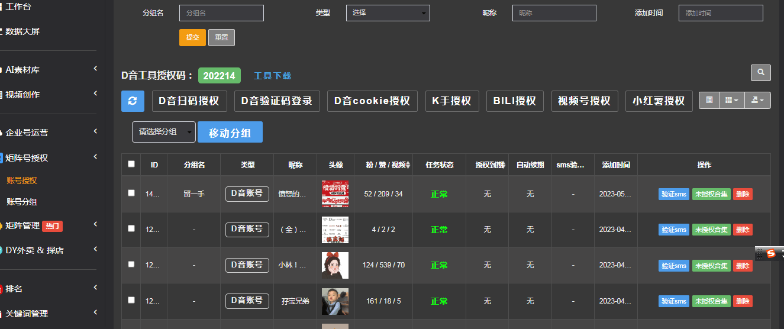Click the D音验证码登录 button
Viewport: 784px width, 329px height.
tap(277, 101)
